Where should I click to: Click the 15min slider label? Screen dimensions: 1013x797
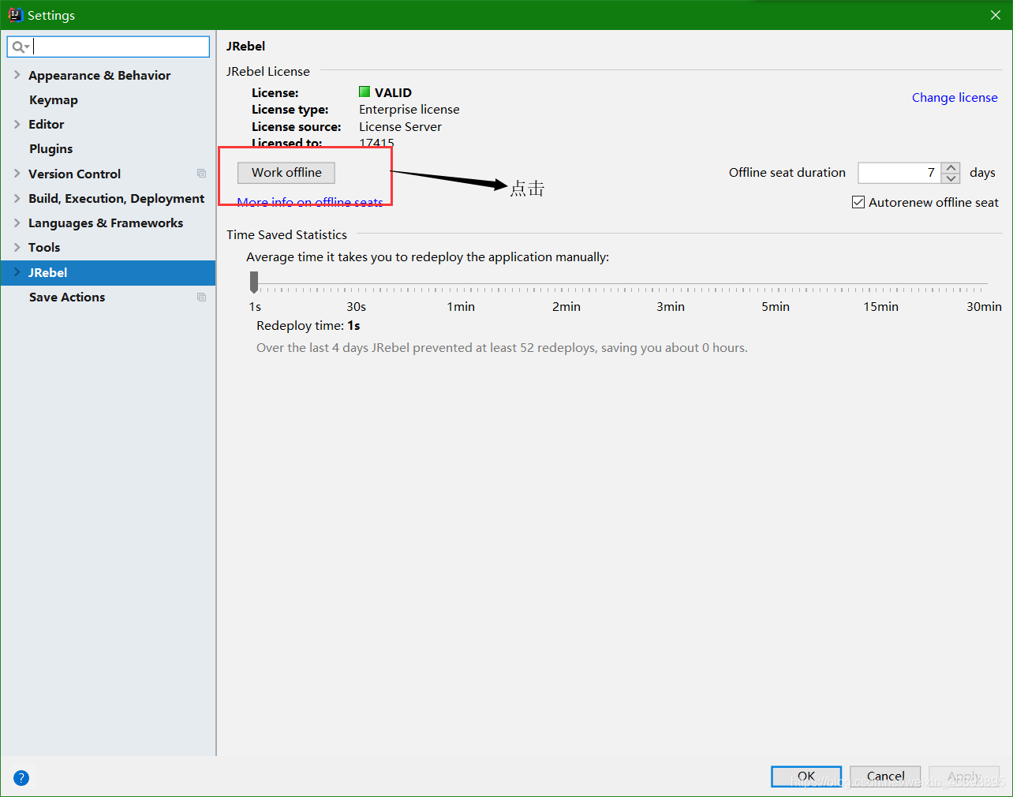pyautogui.click(x=880, y=306)
